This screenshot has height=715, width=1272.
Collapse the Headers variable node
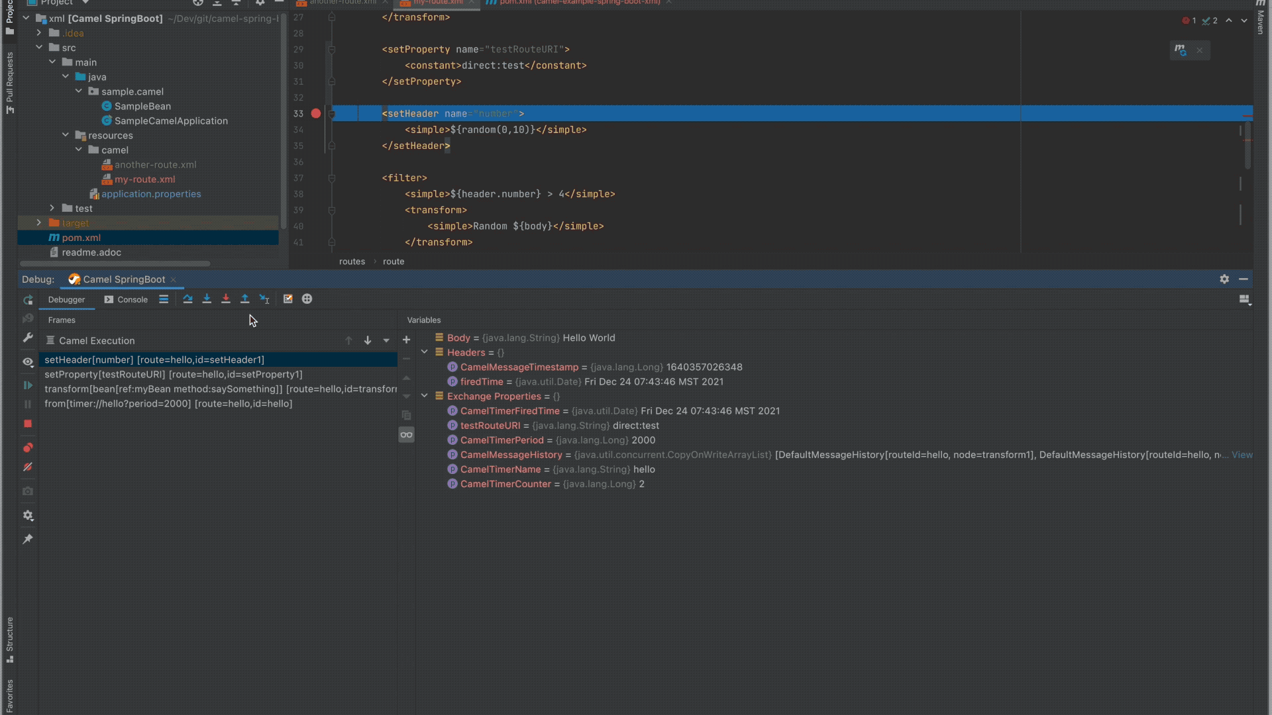(x=425, y=352)
